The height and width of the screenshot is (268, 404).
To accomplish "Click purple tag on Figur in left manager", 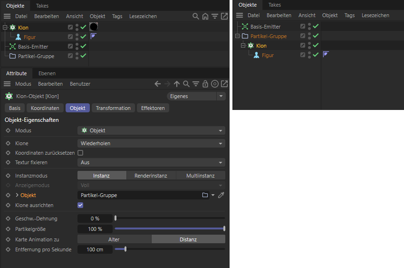I will click(93, 36).
